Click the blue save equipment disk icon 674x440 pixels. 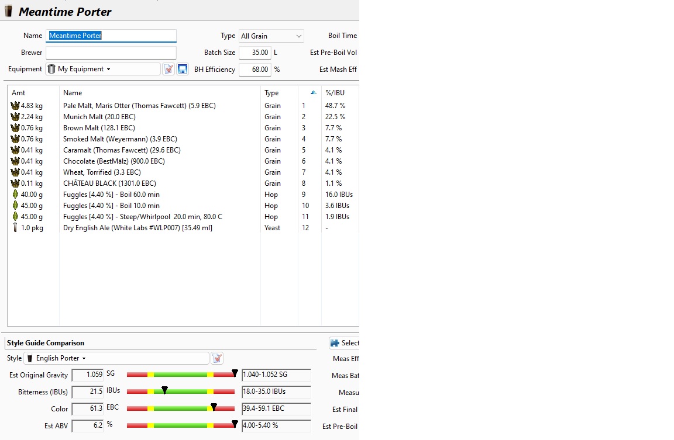(x=182, y=69)
